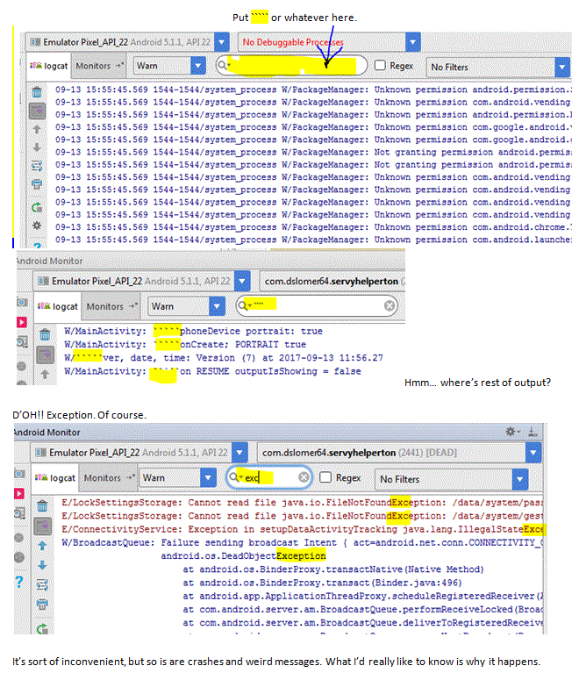
Task: Toggle scroll-to-end icon in middle panel
Action: pos(45,354)
